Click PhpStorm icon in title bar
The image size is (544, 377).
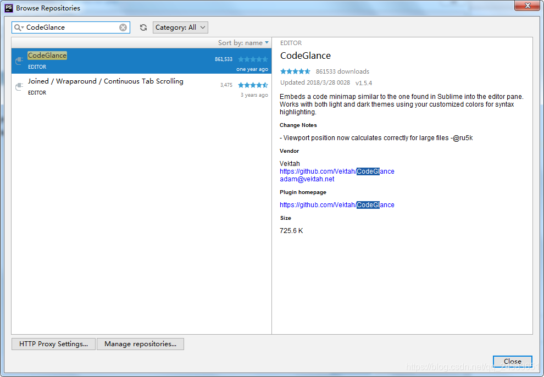[9, 8]
